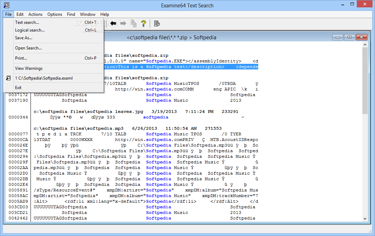Click offset 0042462 row

[18, 218]
